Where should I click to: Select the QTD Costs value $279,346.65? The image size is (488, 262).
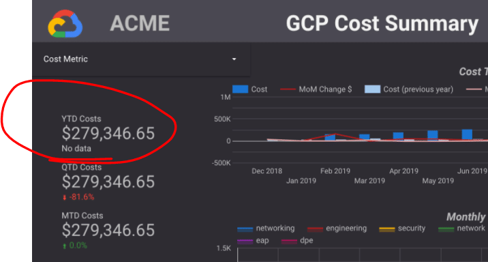[x=108, y=181]
